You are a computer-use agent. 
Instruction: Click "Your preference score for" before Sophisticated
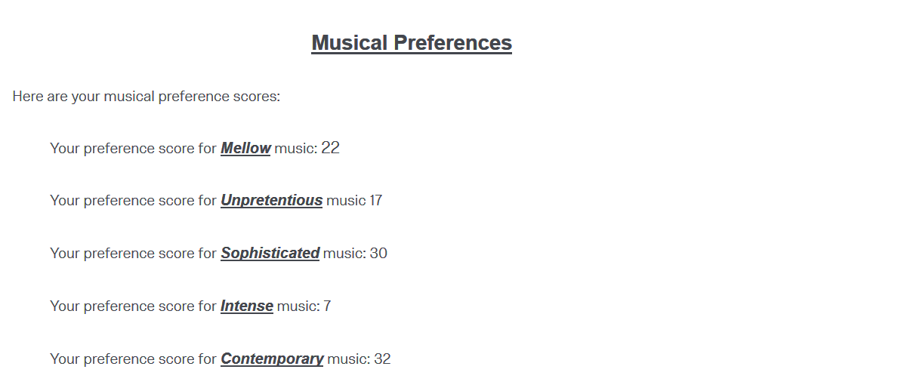133,254
